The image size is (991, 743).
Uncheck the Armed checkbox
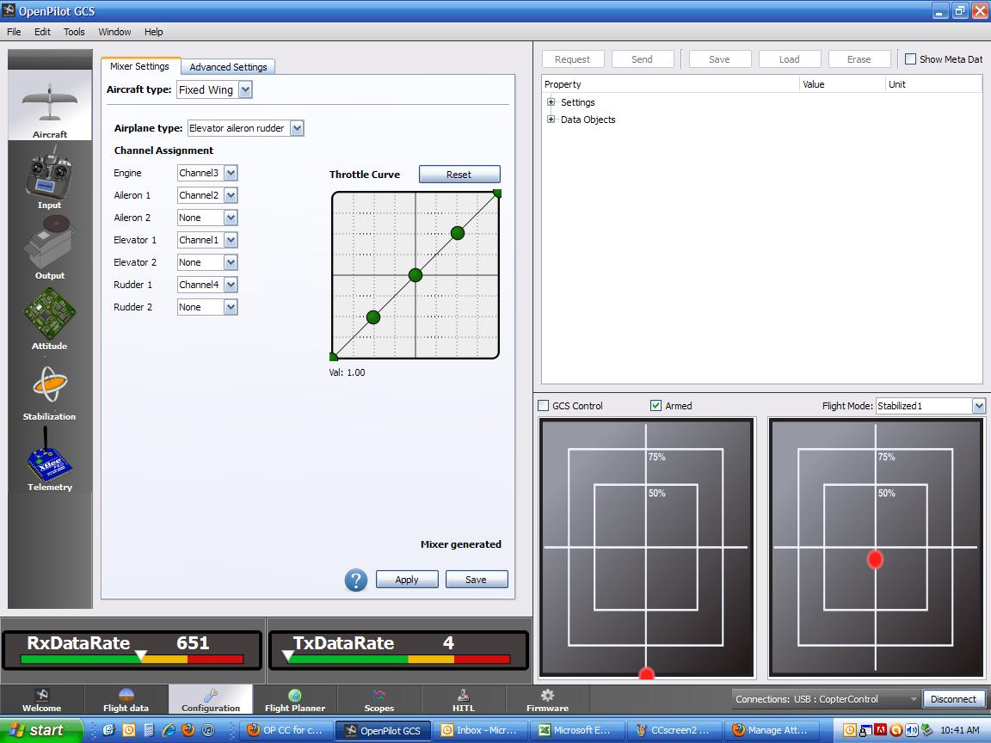[x=656, y=406]
